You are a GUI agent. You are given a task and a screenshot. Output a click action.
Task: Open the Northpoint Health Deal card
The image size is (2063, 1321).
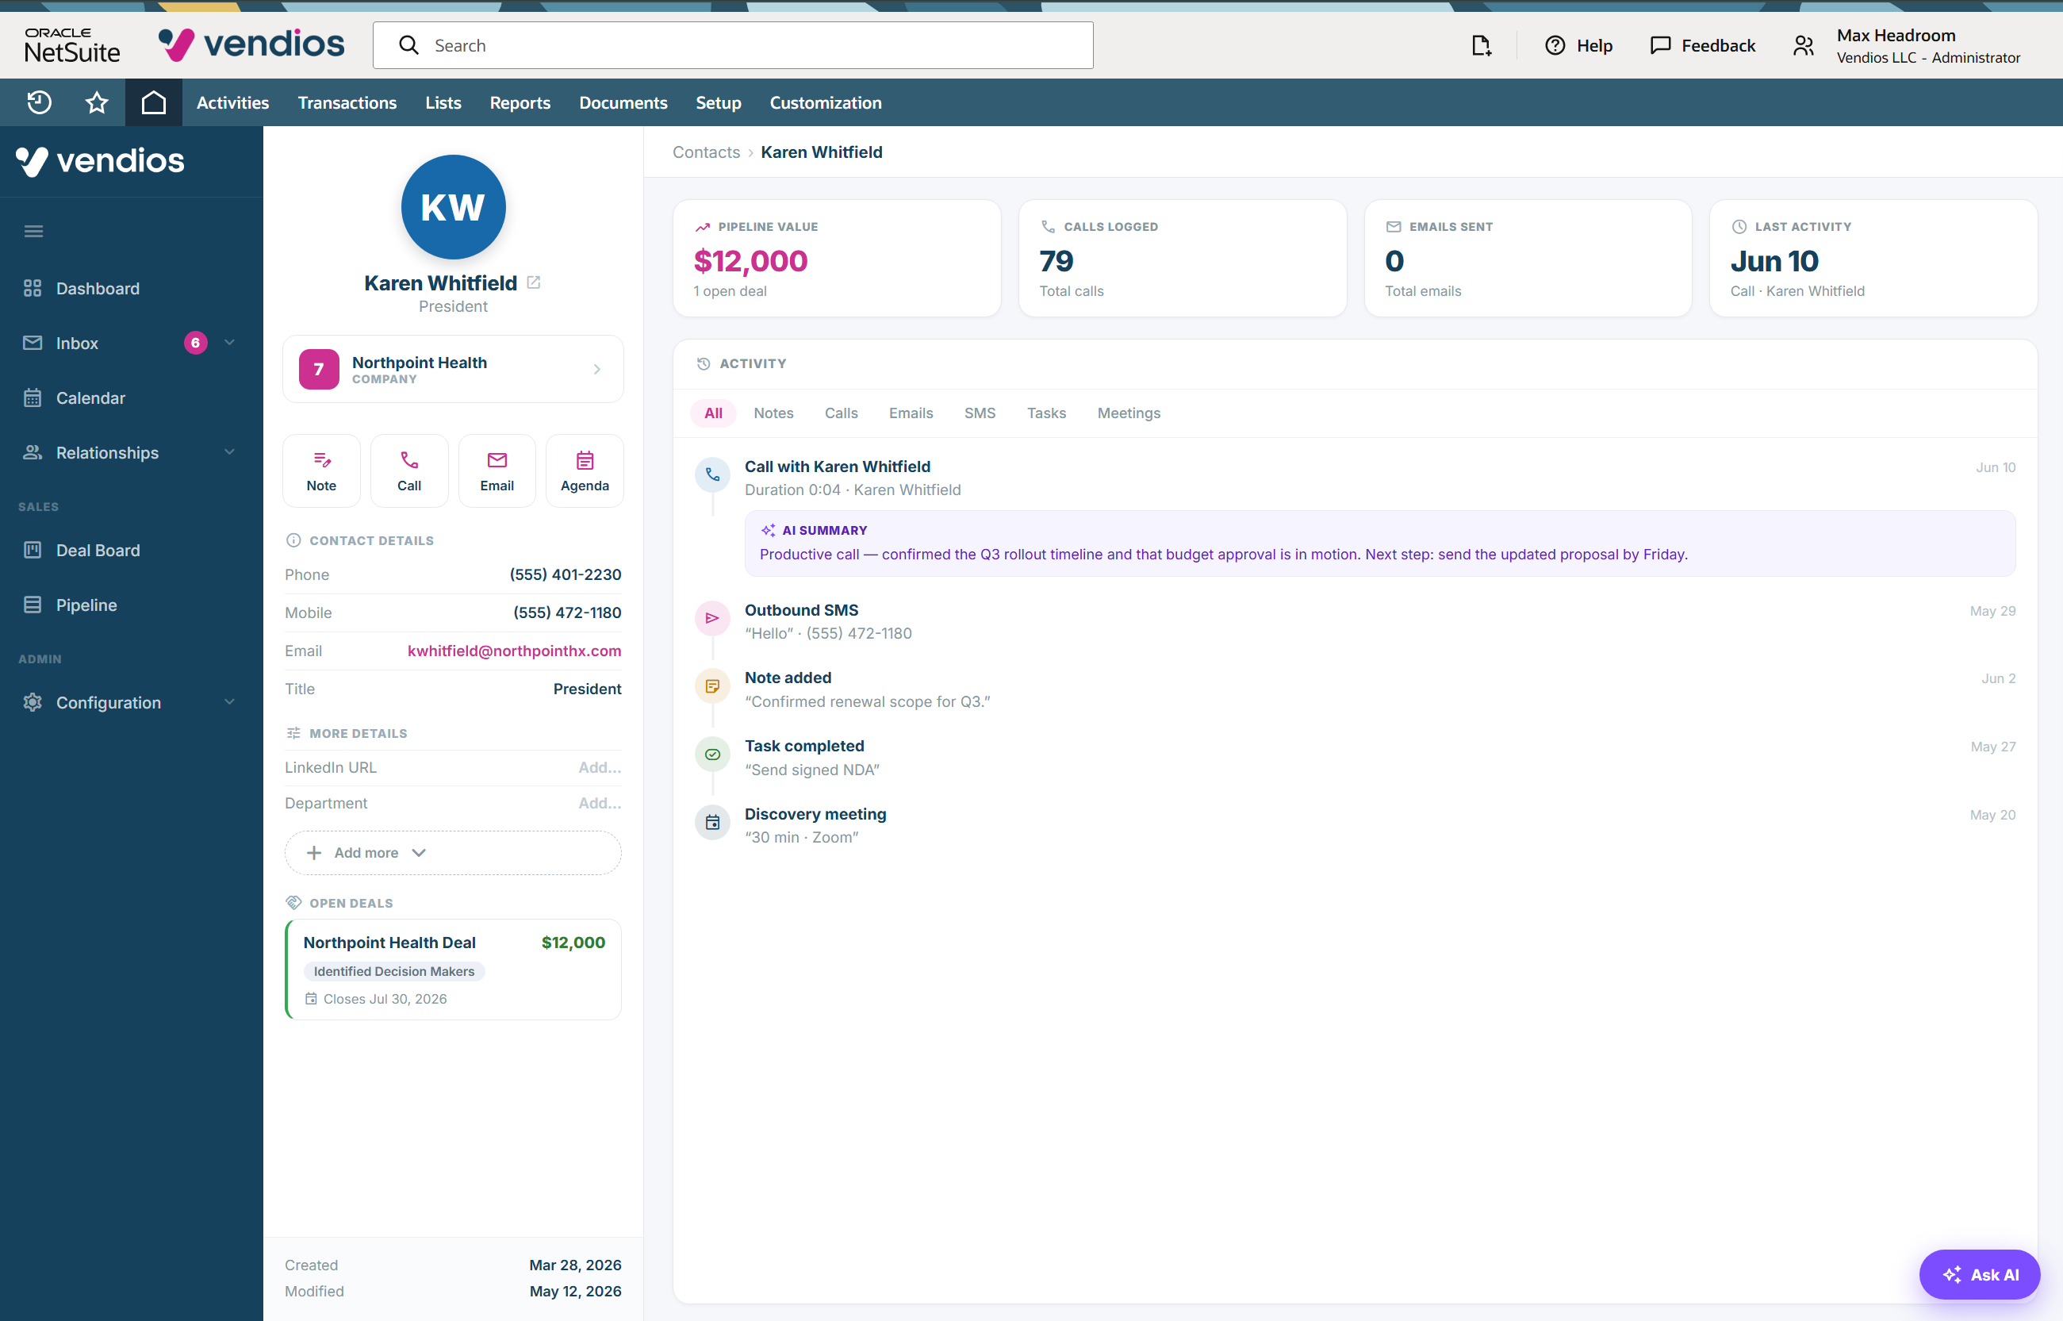[453, 970]
